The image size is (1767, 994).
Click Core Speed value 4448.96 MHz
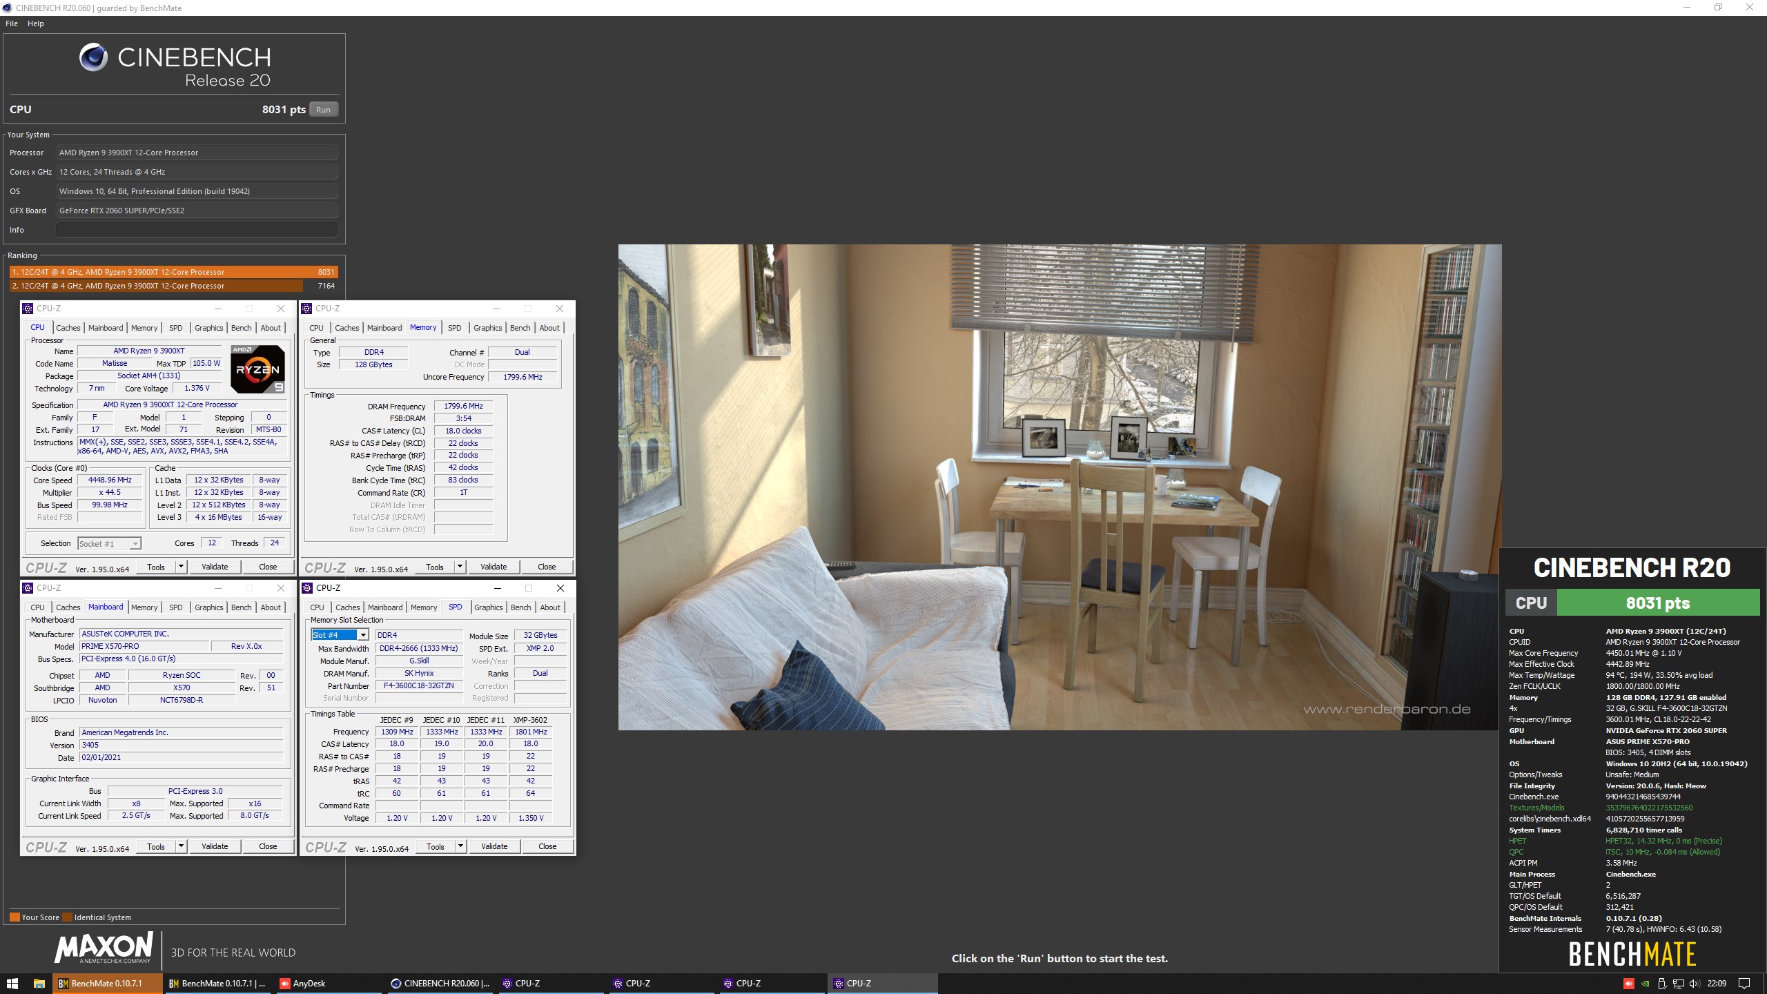click(109, 480)
